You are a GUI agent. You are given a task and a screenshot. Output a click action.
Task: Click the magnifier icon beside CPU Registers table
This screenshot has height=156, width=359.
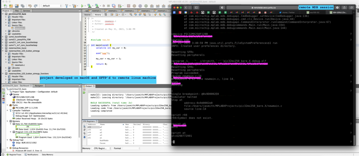[x=84, y=127]
